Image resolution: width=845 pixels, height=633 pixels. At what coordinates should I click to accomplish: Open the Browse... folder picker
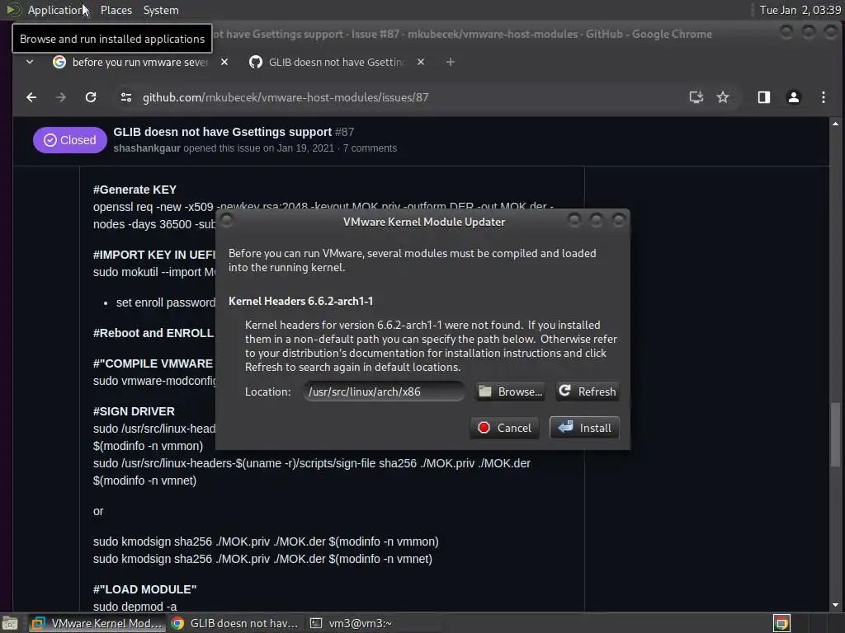click(510, 392)
